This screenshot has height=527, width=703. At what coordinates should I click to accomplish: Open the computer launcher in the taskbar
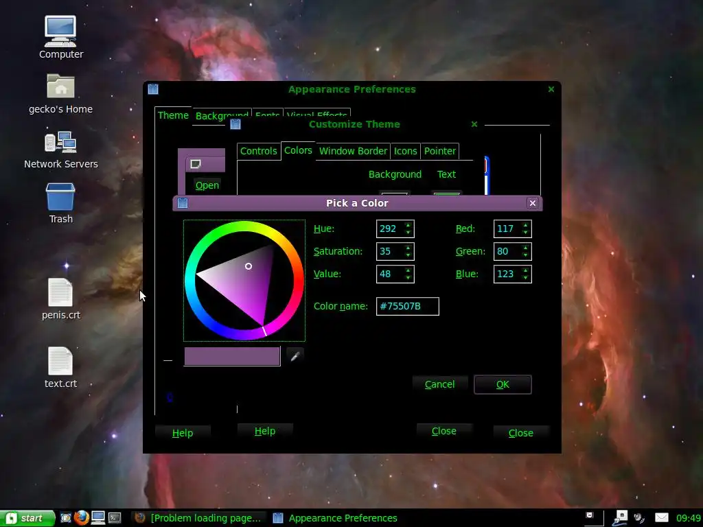click(x=97, y=518)
